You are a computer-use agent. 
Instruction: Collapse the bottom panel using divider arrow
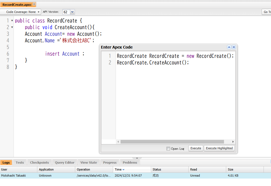[137, 158]
